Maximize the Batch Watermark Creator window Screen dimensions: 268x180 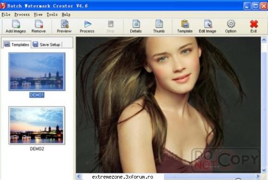(256, 6)
